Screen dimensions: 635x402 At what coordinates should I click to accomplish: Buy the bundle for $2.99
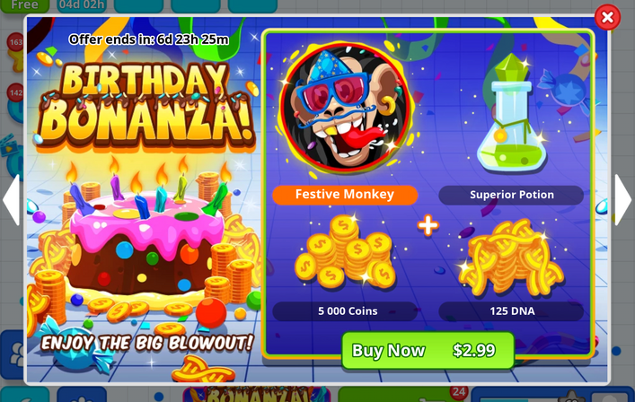pos(428,350)
